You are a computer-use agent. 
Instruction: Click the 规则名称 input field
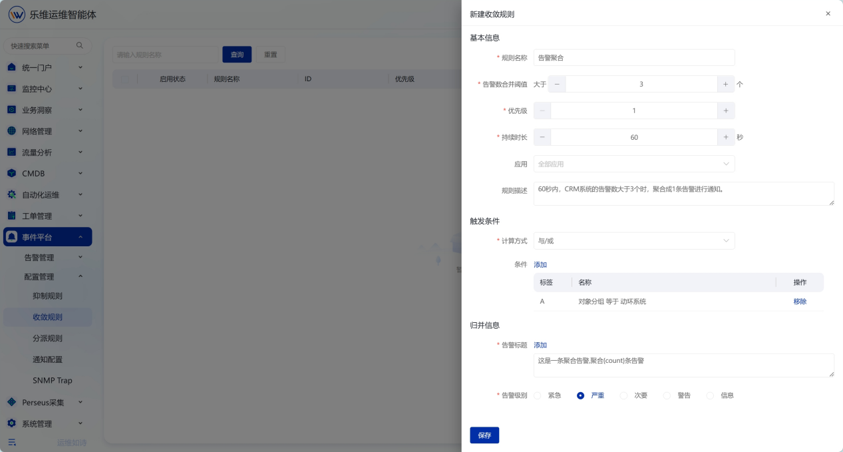click(634, 57)
